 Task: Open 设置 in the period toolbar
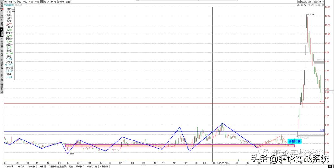(x=68, y=2)
